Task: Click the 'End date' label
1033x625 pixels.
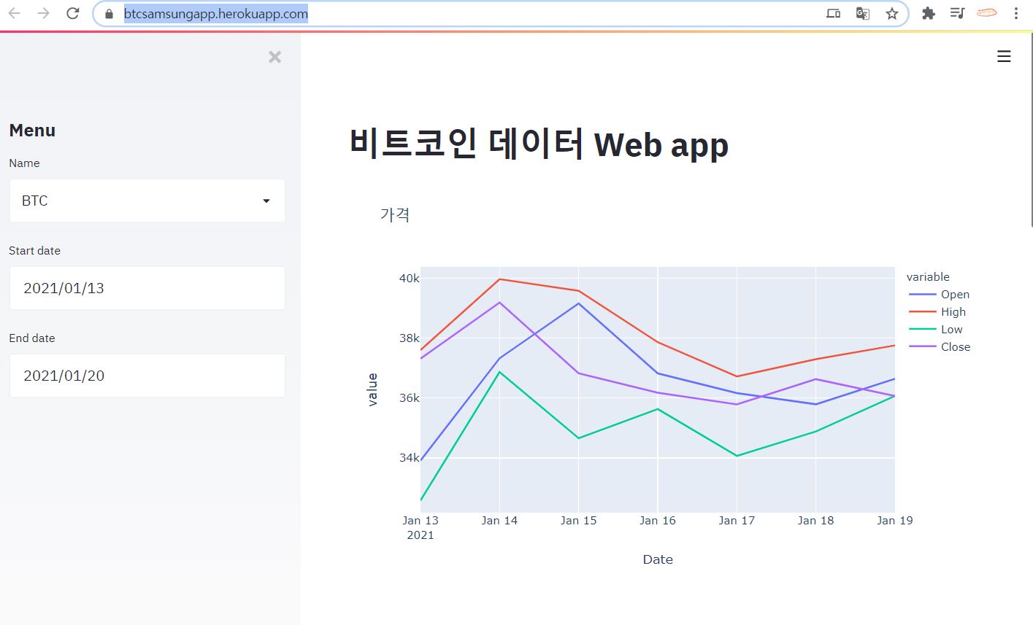Action: [32, 338]
